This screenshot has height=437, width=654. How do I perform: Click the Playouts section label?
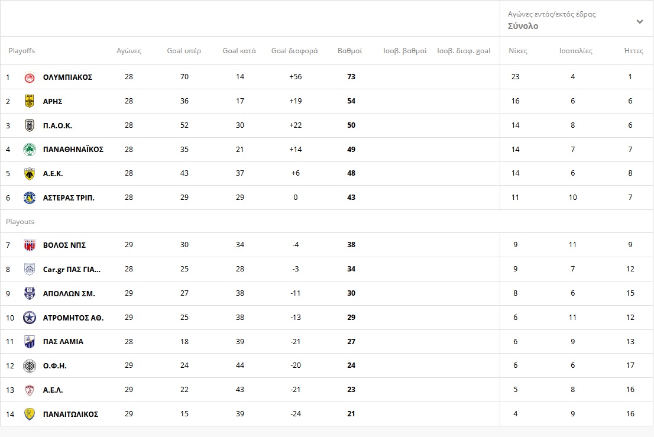pyautogui.click(x=20, y=222)
